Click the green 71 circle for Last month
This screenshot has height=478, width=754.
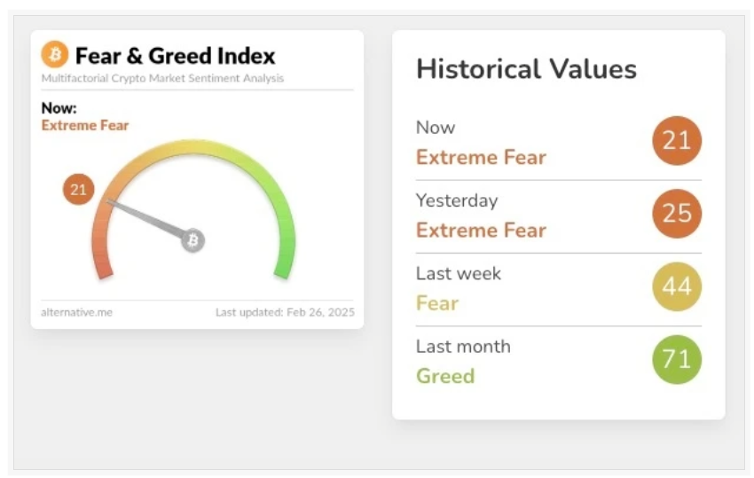point(677,359)
